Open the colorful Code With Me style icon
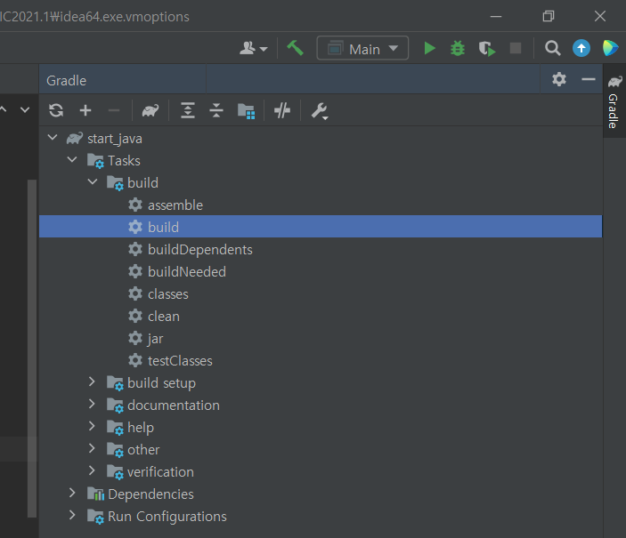 click(611, 48)
